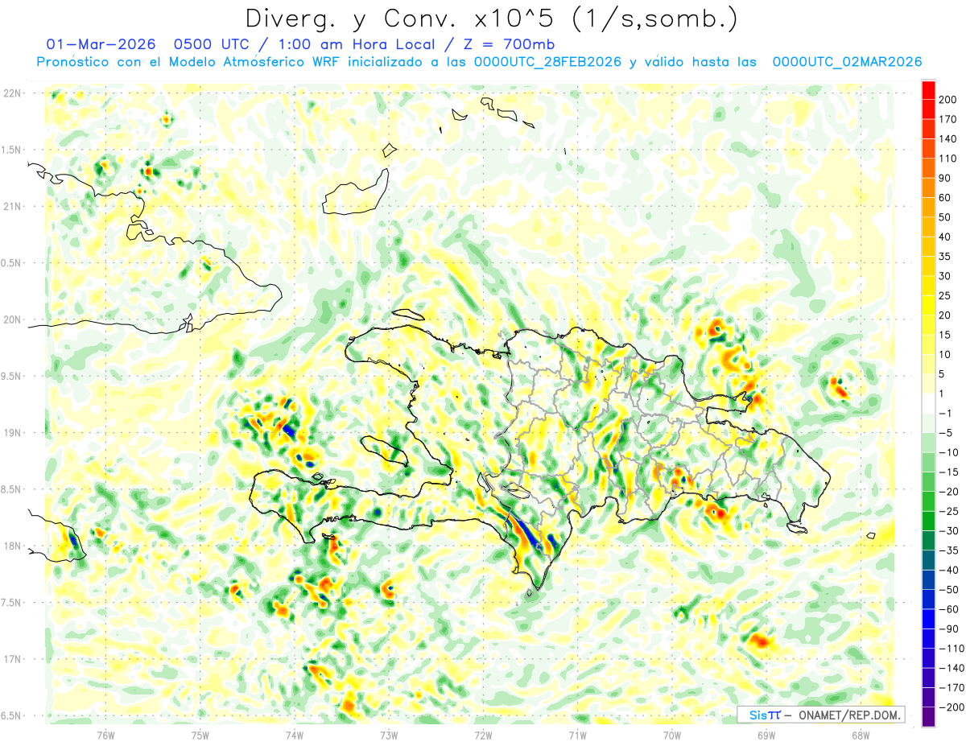Click the '73W' longitude label

(389, 735)
